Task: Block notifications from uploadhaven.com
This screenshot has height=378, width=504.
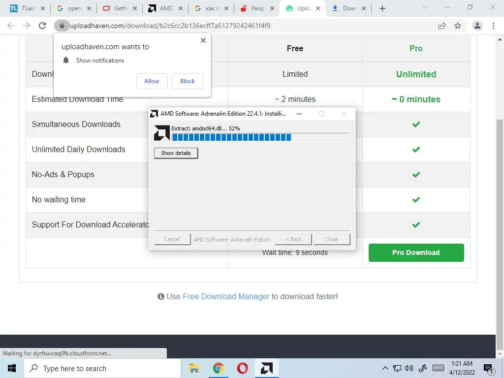Action: pos(188,81)
